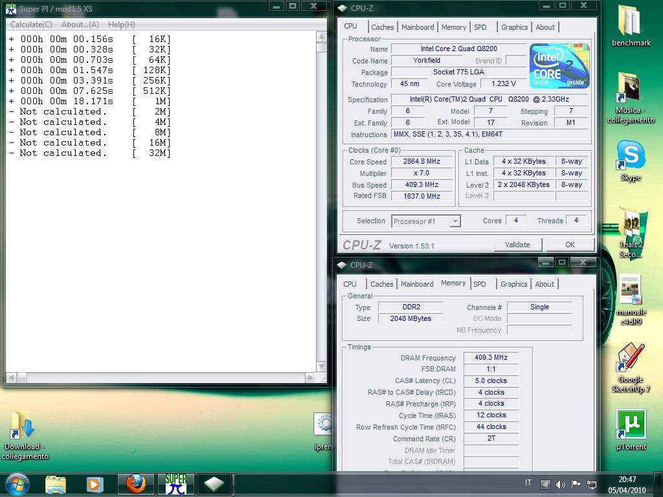The height and width of the screenshot is (497, 663).
Task: Click Super PI horizontal scrollbar right arrow
Action: (x=311, y=377)
